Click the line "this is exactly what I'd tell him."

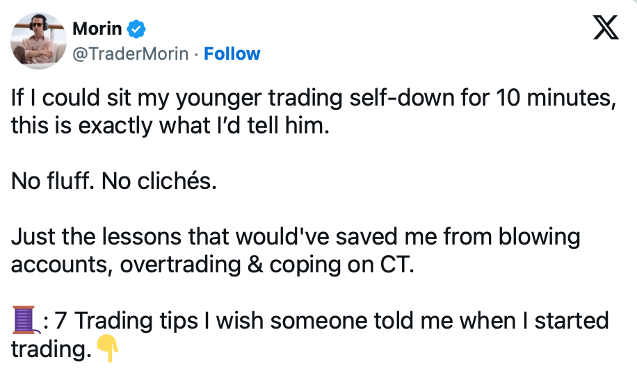(x=169, y=126)
